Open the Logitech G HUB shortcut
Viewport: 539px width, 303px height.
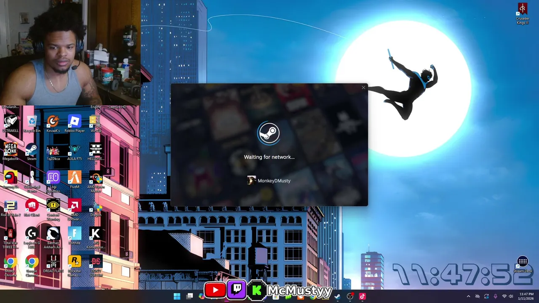(x=32, y=238)
